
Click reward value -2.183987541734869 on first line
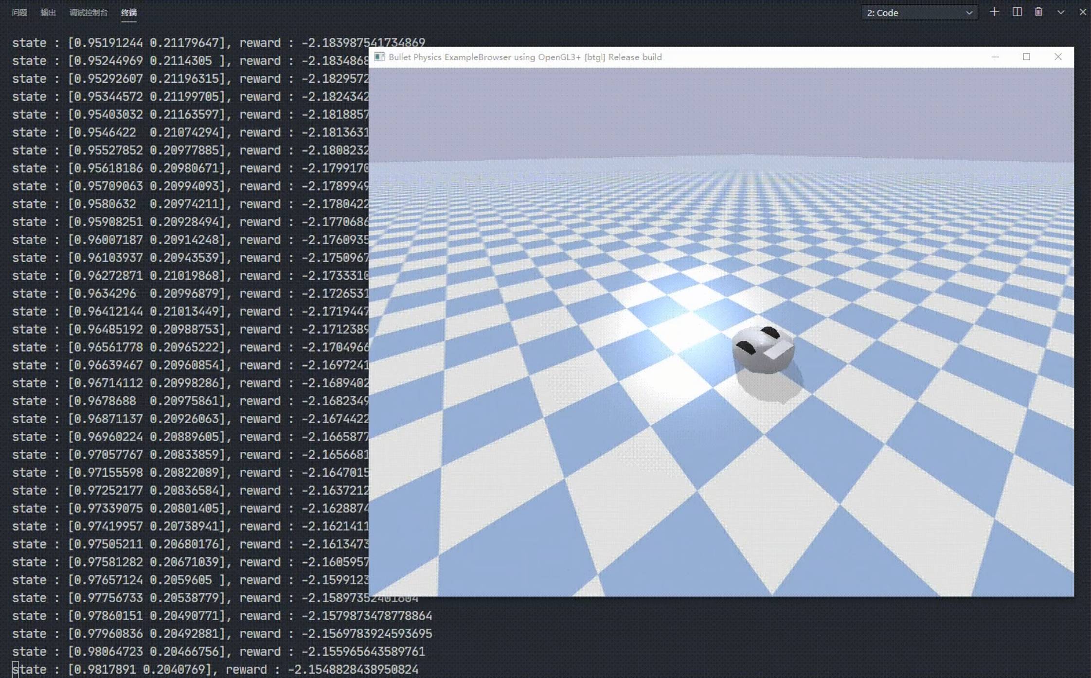(x=363, y=43)
